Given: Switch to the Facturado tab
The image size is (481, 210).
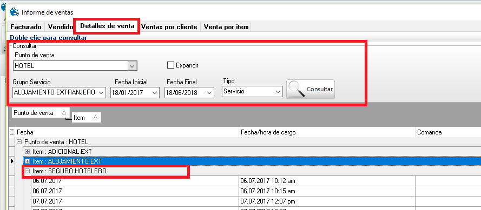Looking at the screenshot, I should (x=26, y=27).
